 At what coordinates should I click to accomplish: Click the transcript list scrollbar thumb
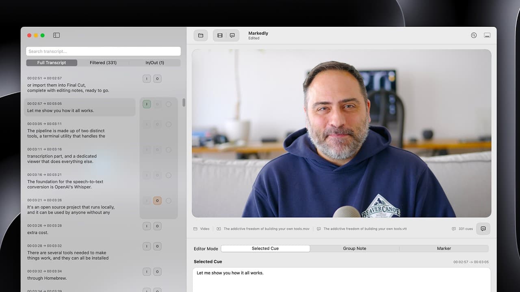(184, 103)
